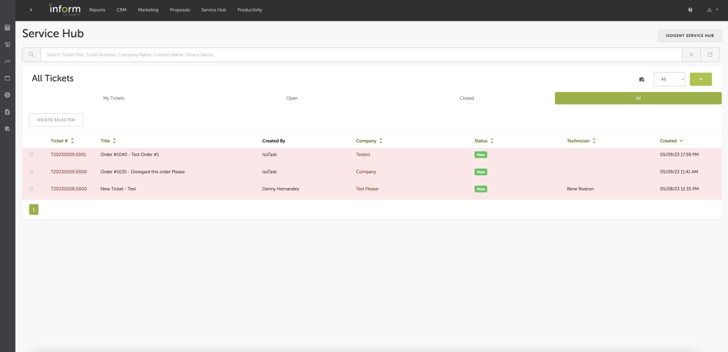This screenshot has height=352, width=728.
Task: Click the briefcase clock icon beside All dropdown
Action: 642,79
